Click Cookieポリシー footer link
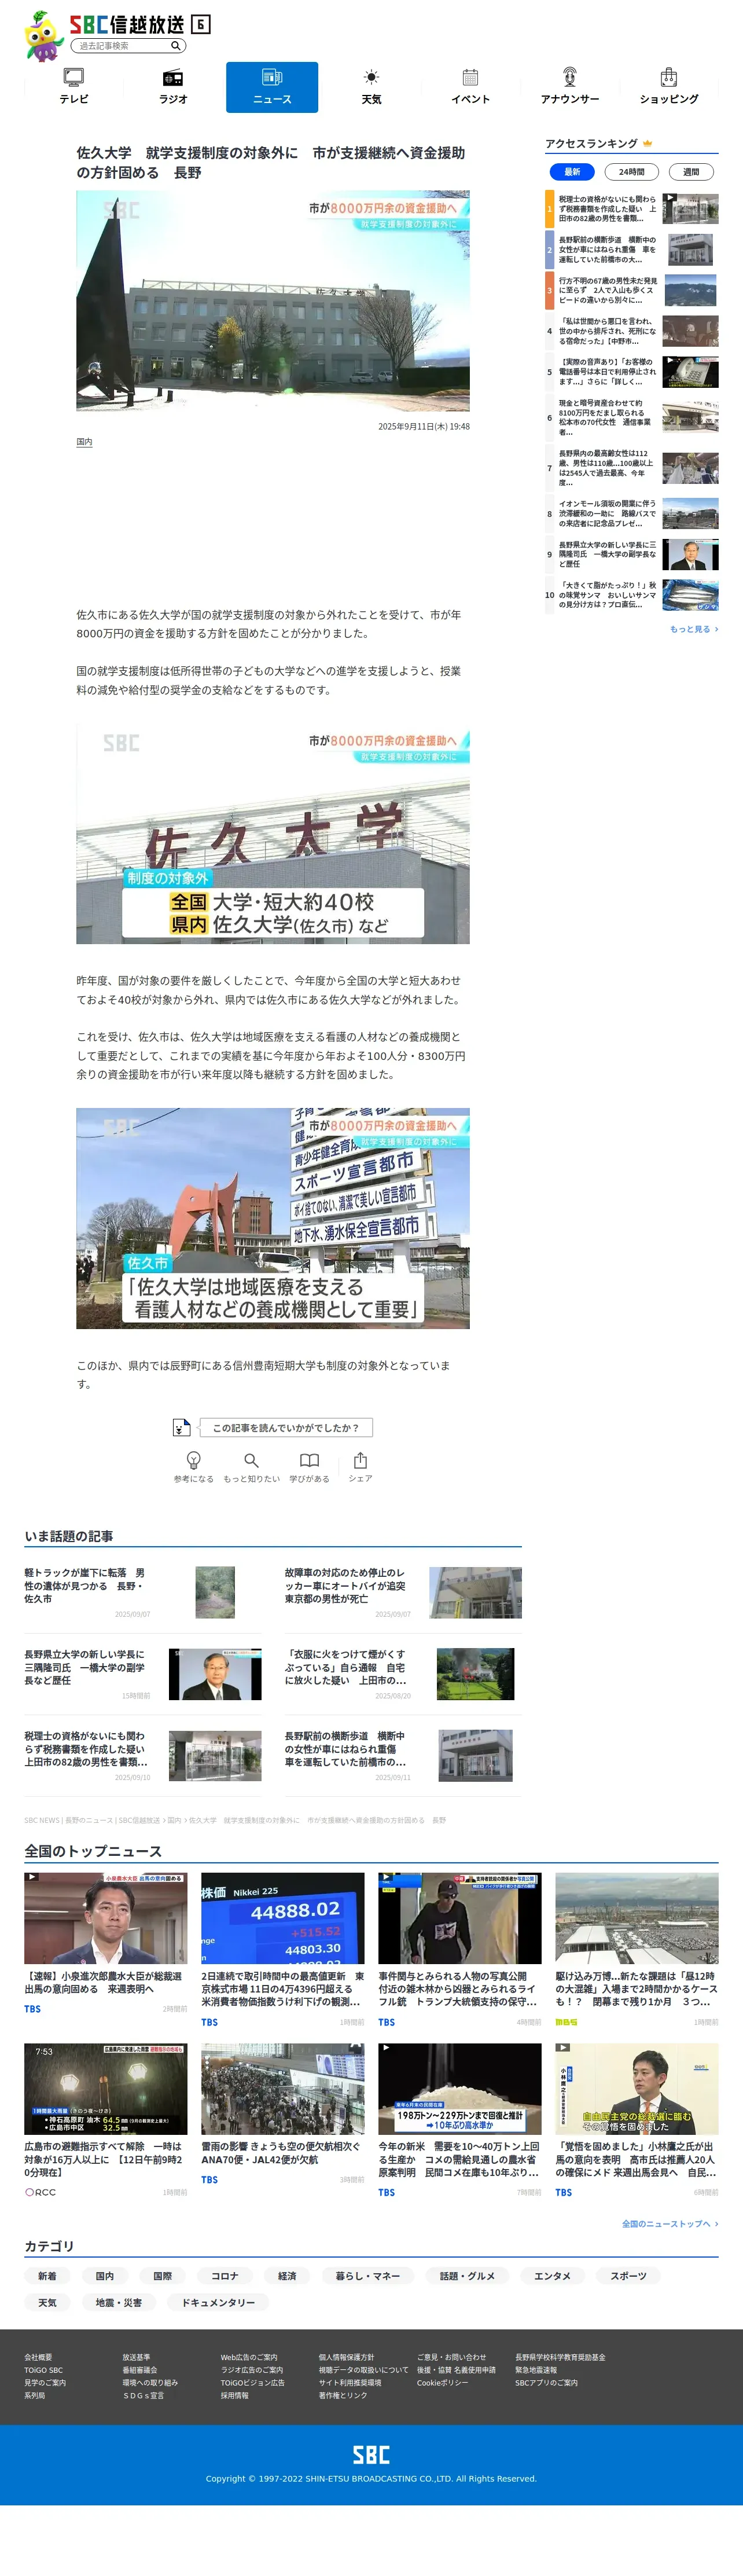 coord(442,2383)
